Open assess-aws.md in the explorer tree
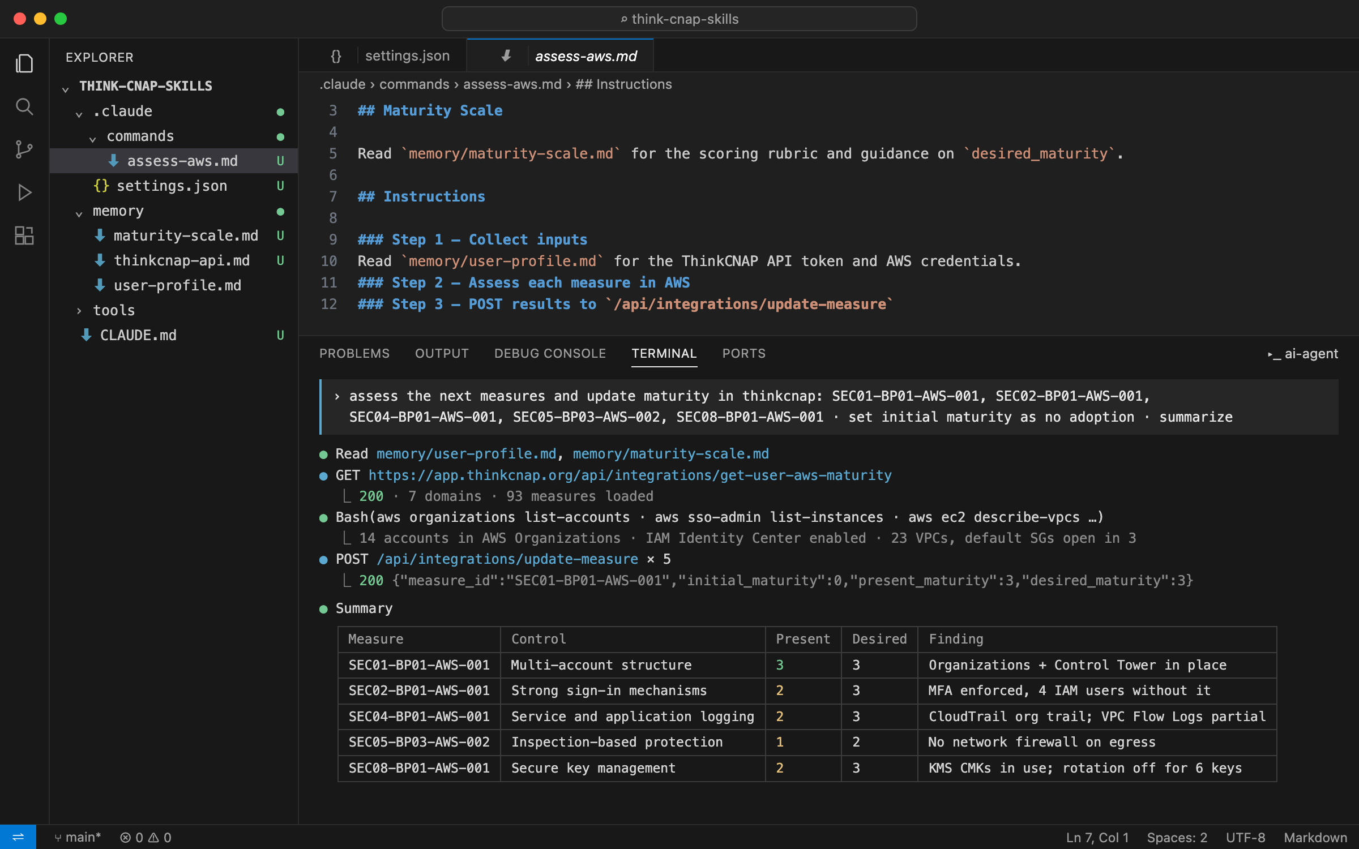The width and height of the screenshot is (1359, 849). click(x=174, y=161)
